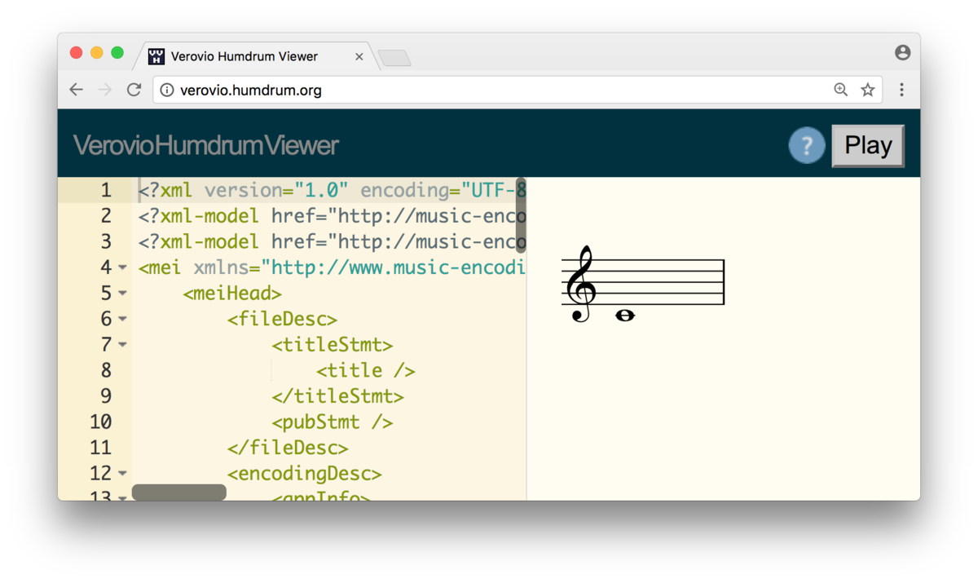Open the Chrome three-dot menu
978x583 pixels.
[x=901, y=90]
